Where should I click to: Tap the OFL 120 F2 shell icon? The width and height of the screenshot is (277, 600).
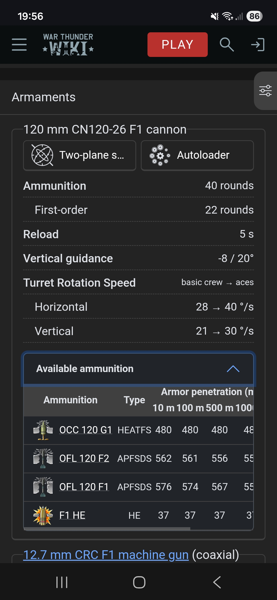[43, 458]
